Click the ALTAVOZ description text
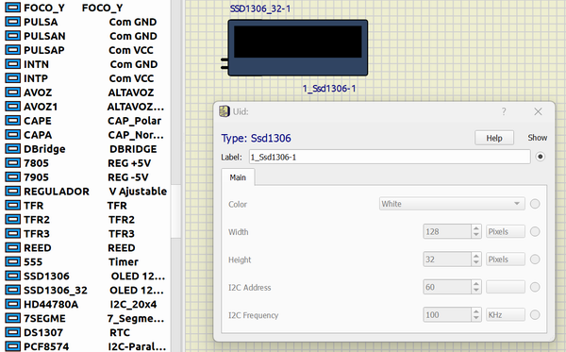Viewport: 566px width, 352px height. (x=131, y=92)
